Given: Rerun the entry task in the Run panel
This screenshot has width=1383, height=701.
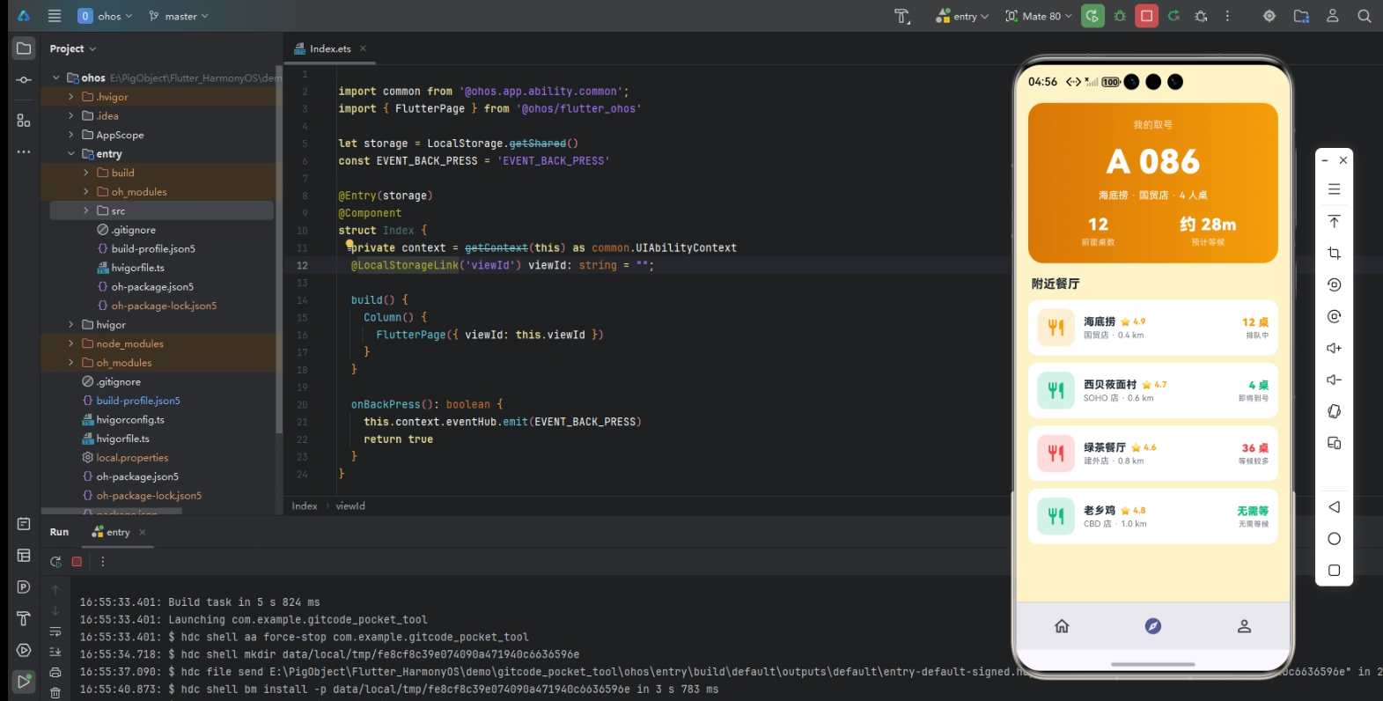Looking at the screenshot, I should (x=55, y=561).
